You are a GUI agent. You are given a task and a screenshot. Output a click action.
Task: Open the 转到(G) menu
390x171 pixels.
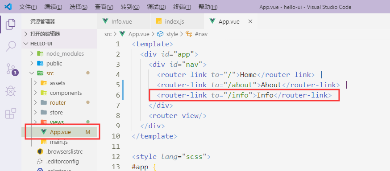[130, 7]
